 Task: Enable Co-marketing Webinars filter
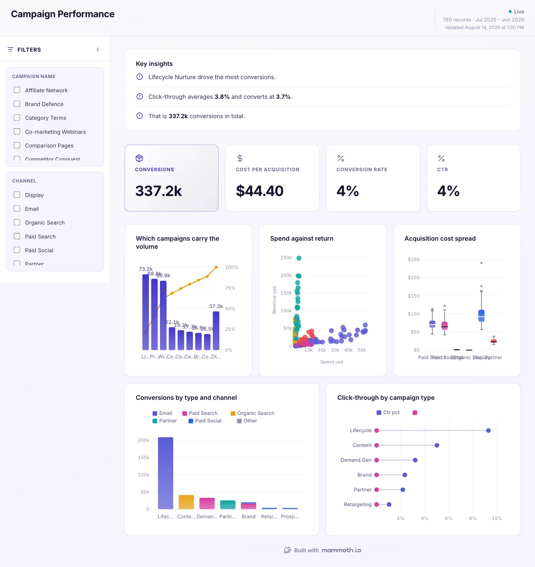point(17,132)
